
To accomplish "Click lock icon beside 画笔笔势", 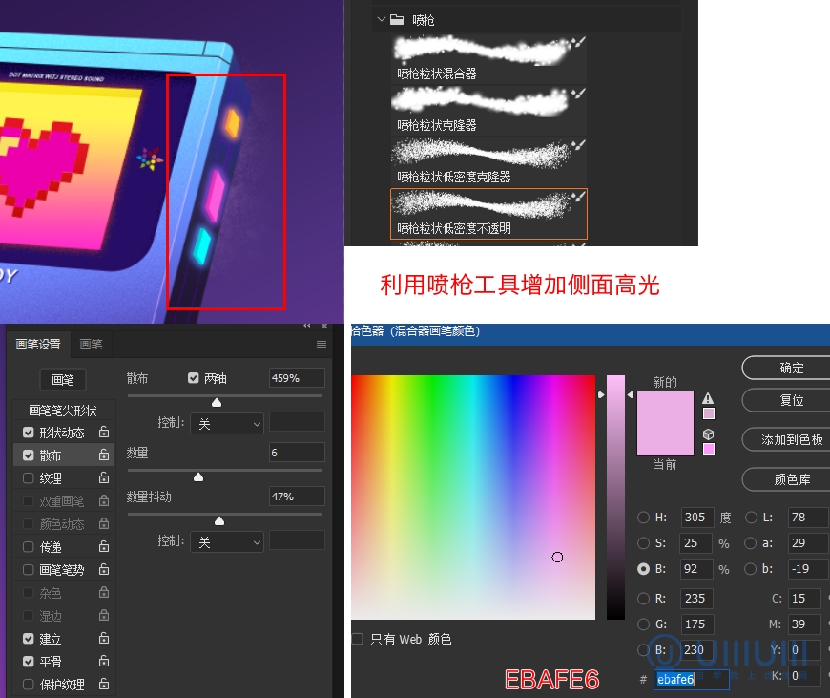I will (x=104, y=569).
